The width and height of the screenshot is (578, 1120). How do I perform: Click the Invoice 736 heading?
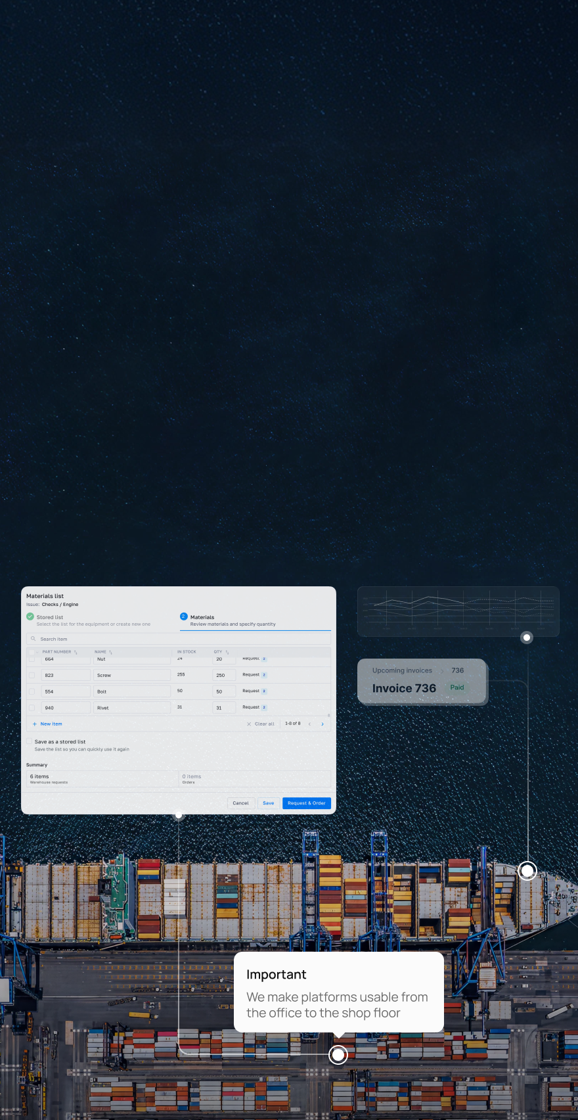404,688
